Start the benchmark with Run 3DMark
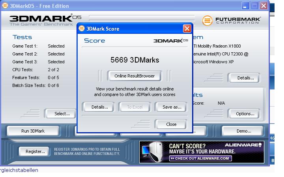The image size is (284, 177). tap(33, 131)
